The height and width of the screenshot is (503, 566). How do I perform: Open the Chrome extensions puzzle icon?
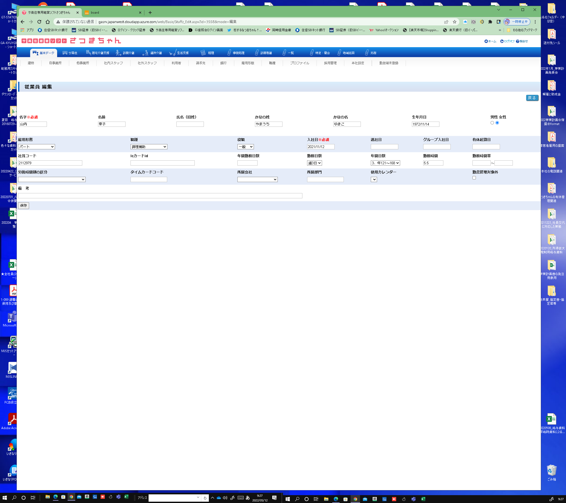tap(490, 21)
